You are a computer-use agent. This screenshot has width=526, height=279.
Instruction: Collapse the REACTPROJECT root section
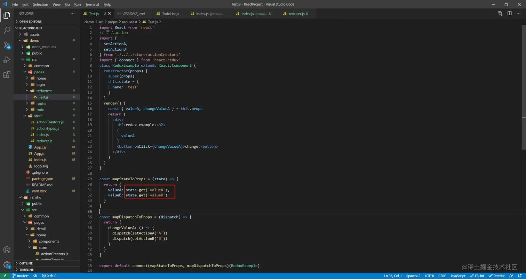[x=47, y=28]
